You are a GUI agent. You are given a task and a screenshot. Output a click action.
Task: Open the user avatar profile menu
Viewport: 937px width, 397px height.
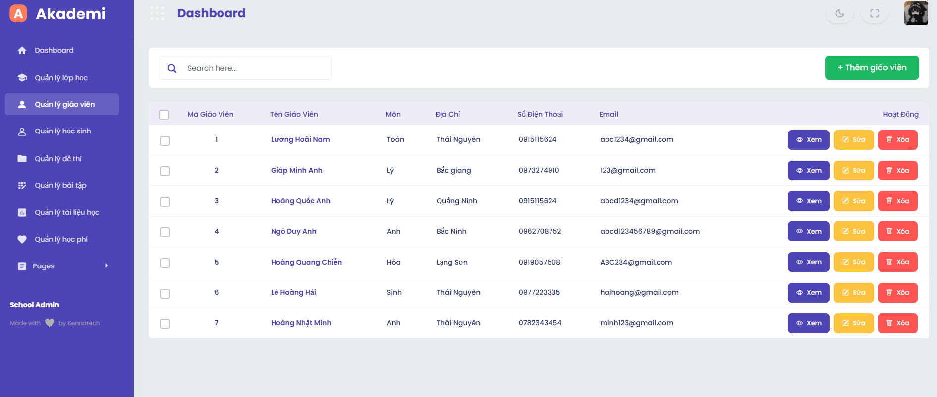(x=916, y=13)
